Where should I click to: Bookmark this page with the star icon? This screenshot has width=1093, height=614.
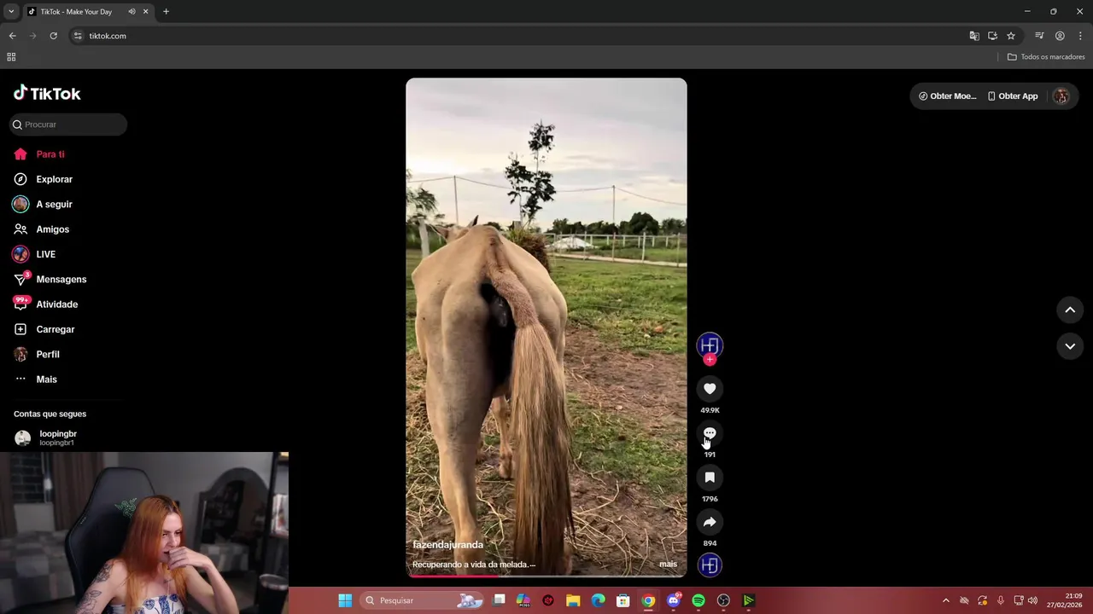[1011, 36]
